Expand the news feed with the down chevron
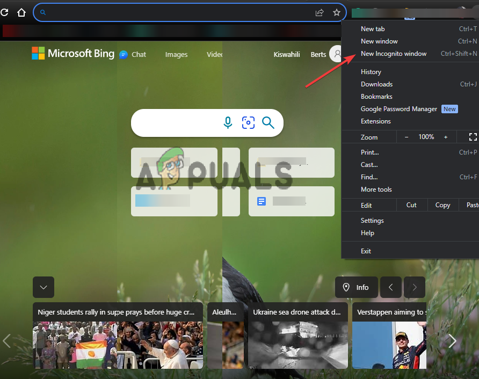The image size is (479, 379). (x=43, y=287)
